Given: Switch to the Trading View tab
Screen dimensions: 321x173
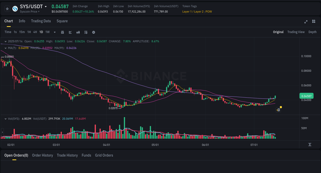Looking at the screenshot, I should coord(296,32).
